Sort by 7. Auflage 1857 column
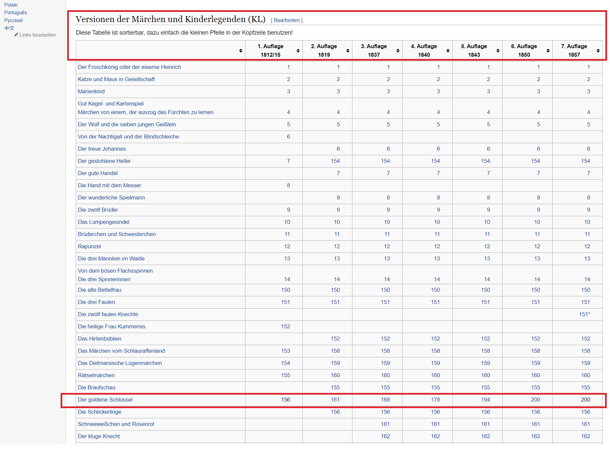This screenshot has width=610, height=449. (x=598, y=50)
